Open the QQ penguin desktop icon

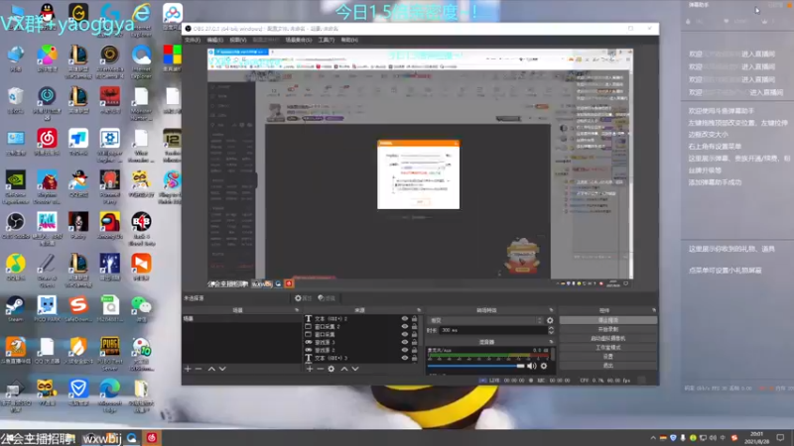click(47, 14)
